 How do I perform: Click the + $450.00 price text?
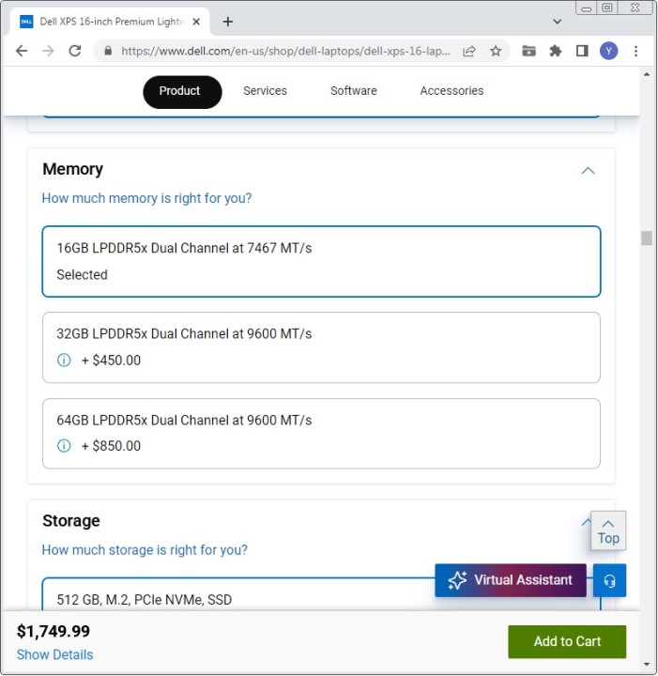[x=111, y=360]
